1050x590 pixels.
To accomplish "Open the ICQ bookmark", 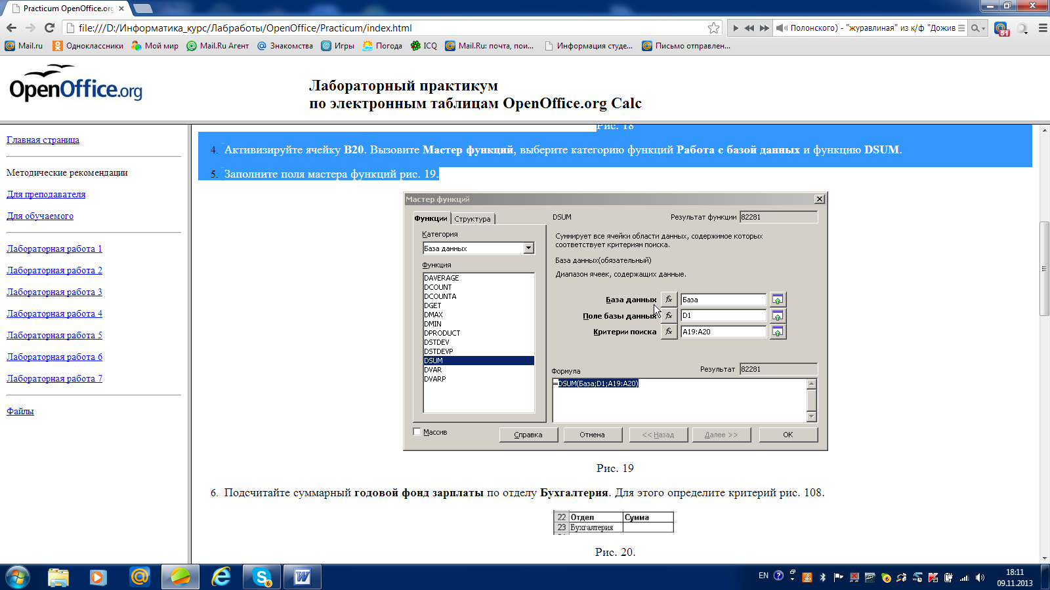I will click(424, 46).
